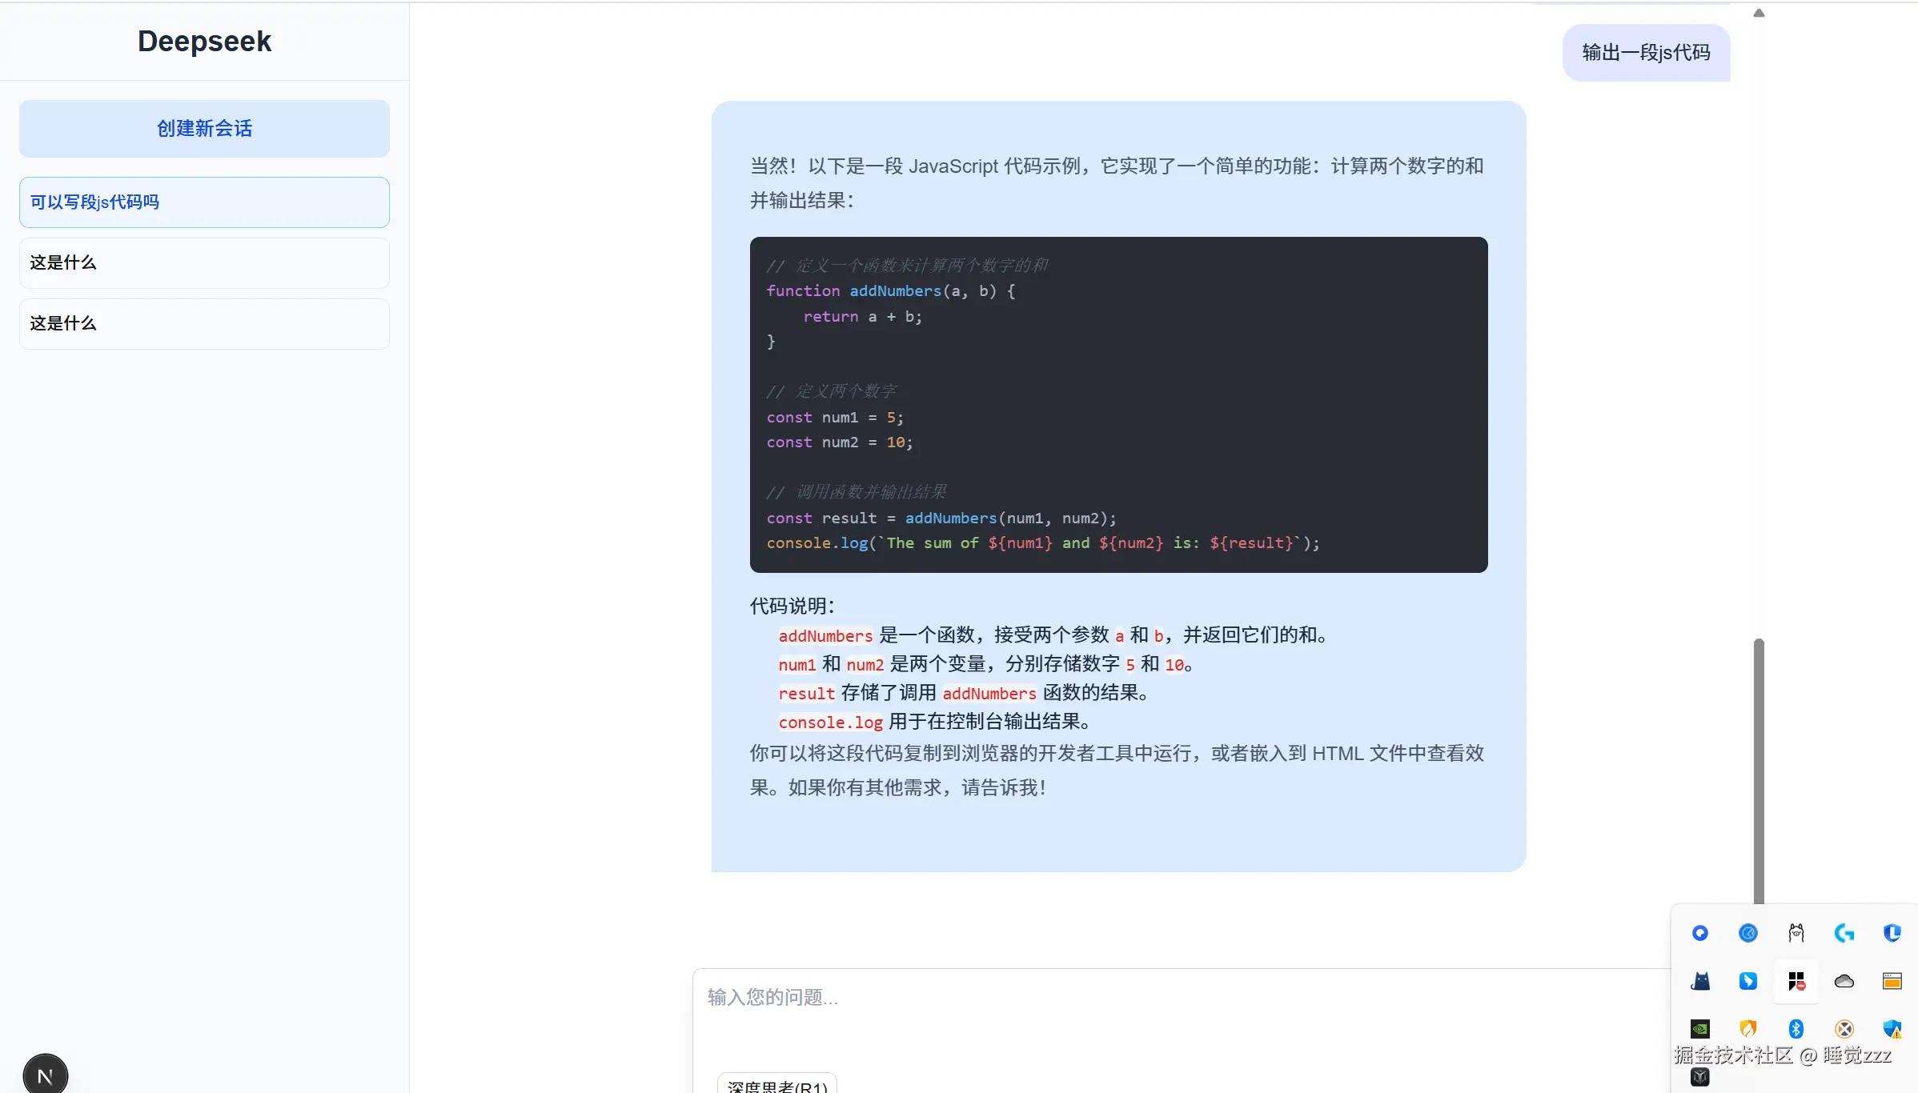
Task: Click the NVIDIA tray icon
Action: point(1699,1029)
